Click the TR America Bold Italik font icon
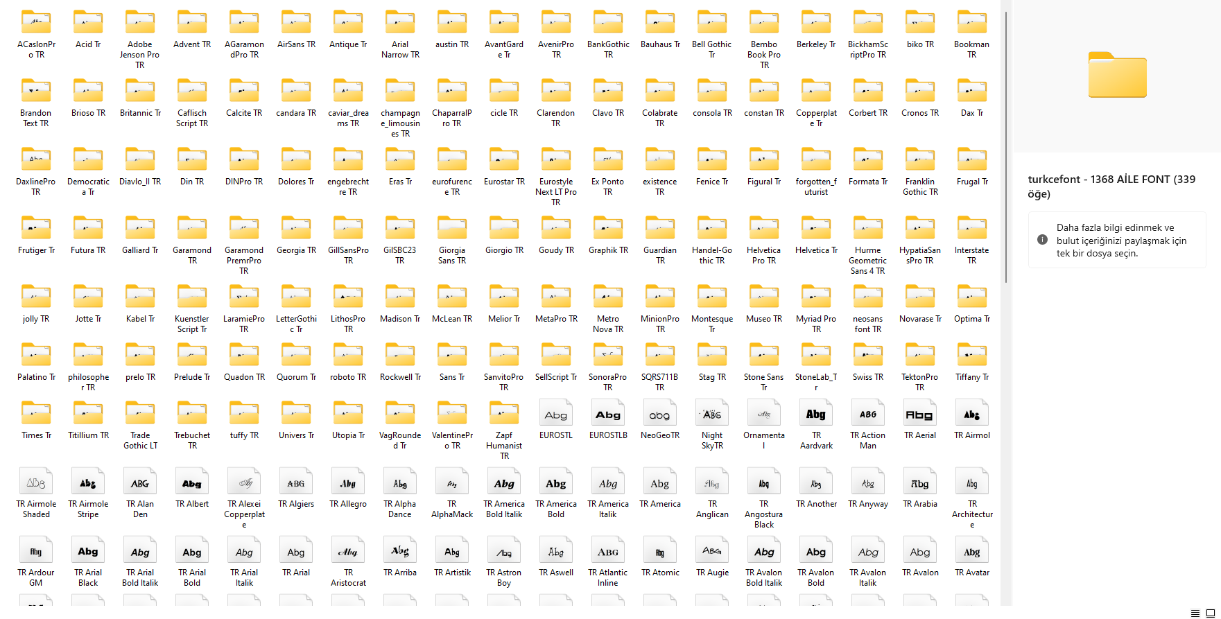1221x619 pixels. tap(504, 482)
